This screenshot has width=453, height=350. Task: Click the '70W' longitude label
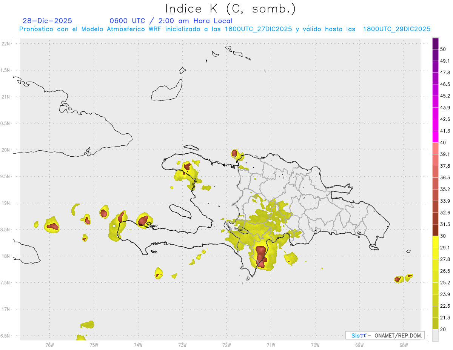(315, 345)
